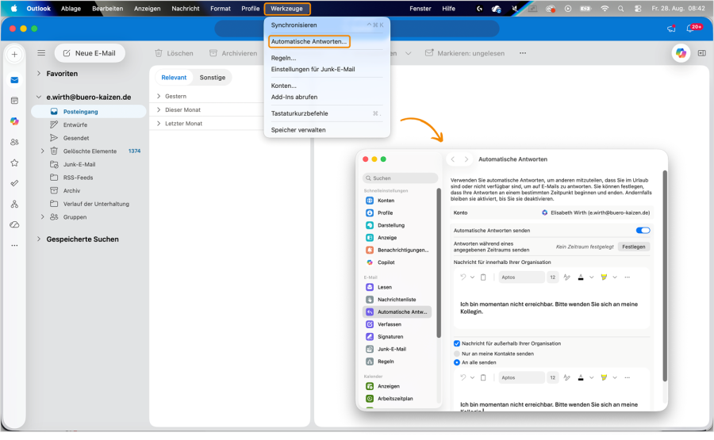
Task: Open the Calendar view in the left rail
Action: click(14, 101)
